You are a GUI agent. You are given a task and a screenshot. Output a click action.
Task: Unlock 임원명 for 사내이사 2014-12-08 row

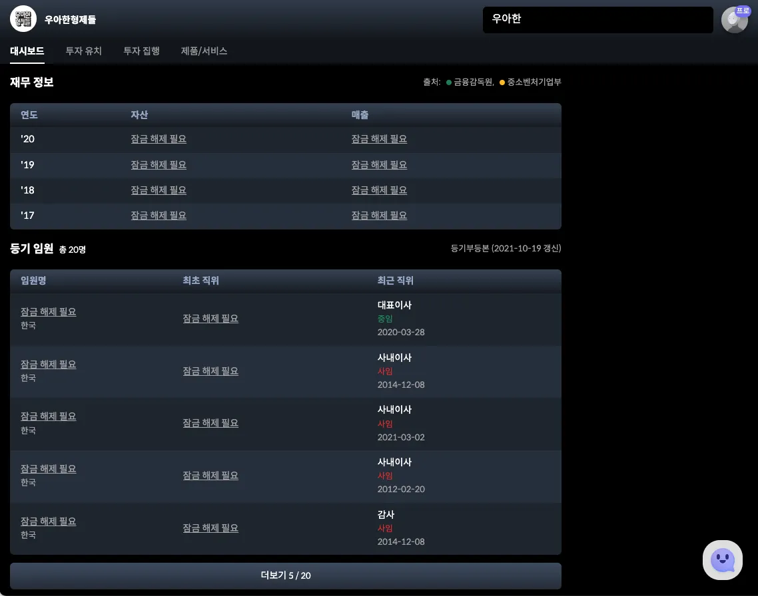coord(49,365)
